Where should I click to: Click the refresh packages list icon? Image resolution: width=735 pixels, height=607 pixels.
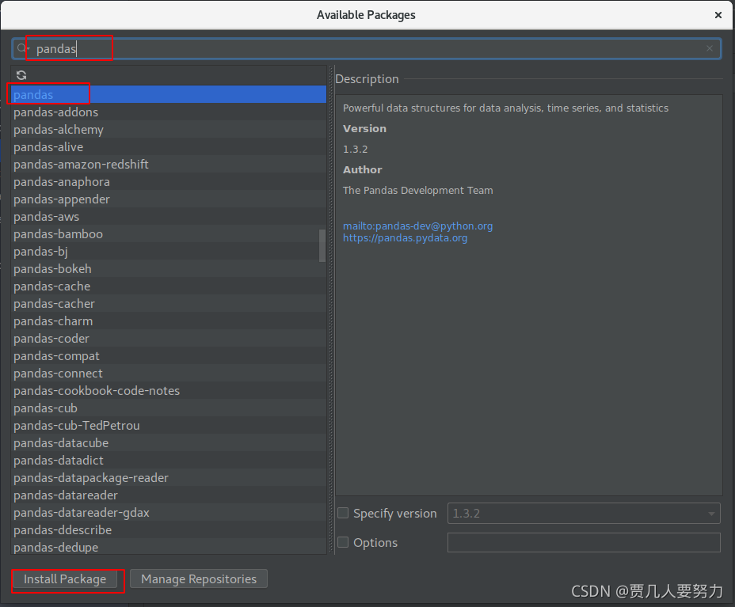pos(21,75)
